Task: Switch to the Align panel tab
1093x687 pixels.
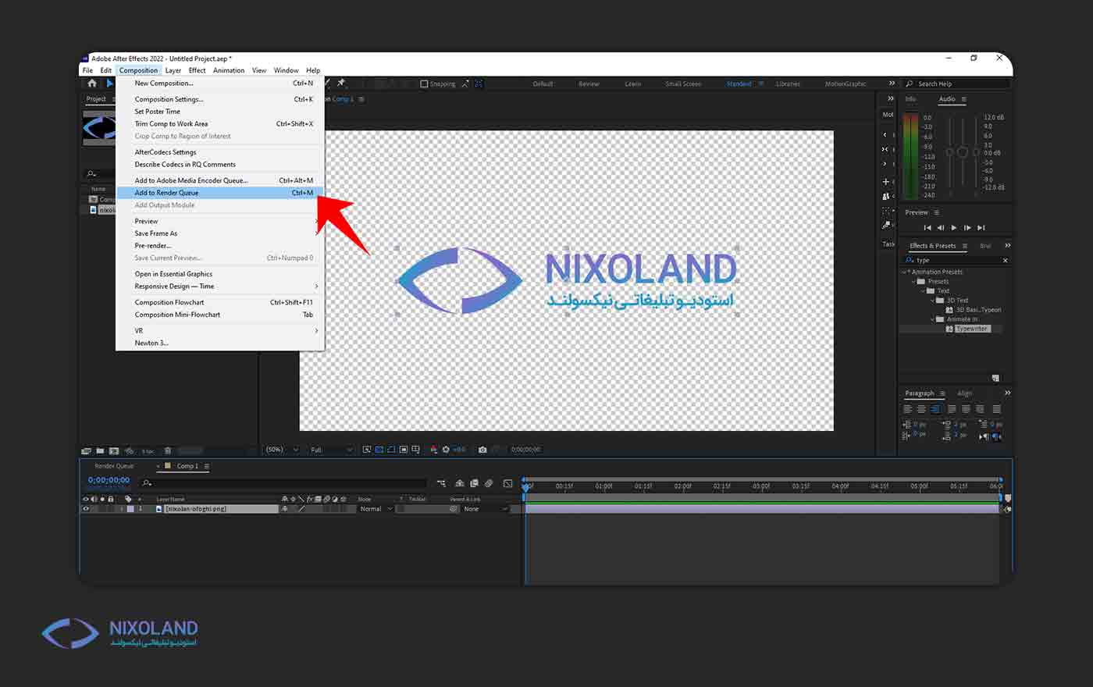Action: point(965,393)
